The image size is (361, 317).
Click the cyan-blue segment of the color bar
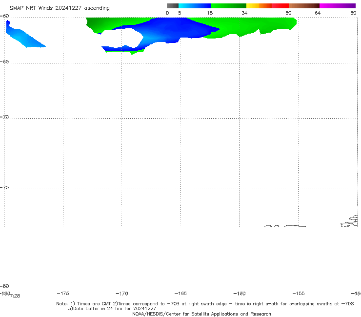point(195,6)
